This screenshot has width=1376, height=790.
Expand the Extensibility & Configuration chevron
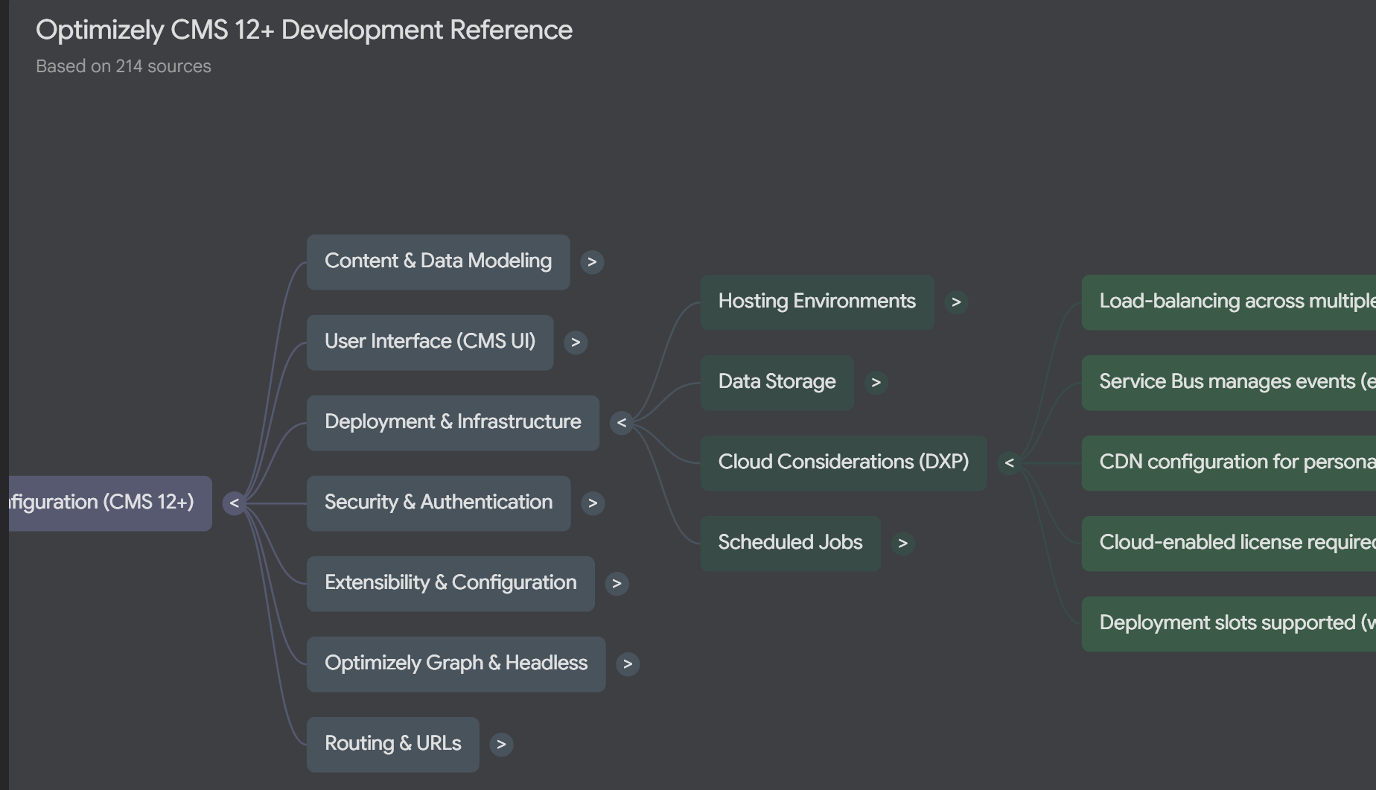[617, 584]
